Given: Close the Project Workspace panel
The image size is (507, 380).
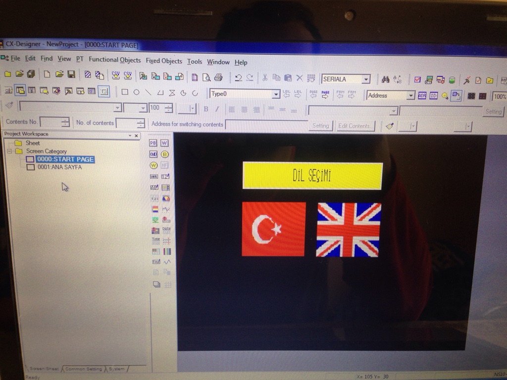Looking at the screenshot, I should point(136,136).
